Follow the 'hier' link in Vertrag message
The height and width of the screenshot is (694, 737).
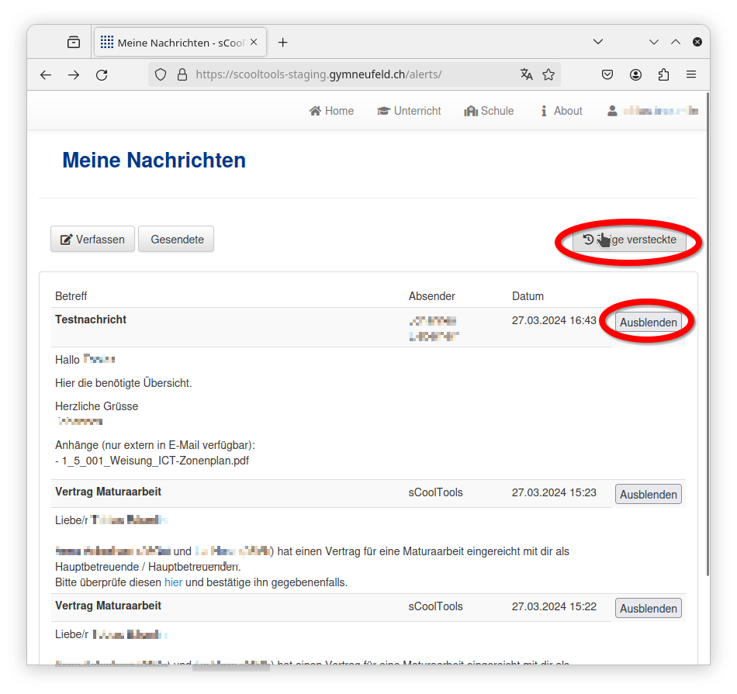point(173,582)
